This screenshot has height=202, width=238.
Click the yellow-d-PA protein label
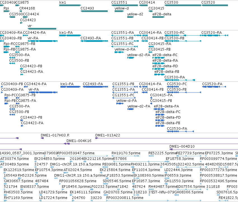126,101
